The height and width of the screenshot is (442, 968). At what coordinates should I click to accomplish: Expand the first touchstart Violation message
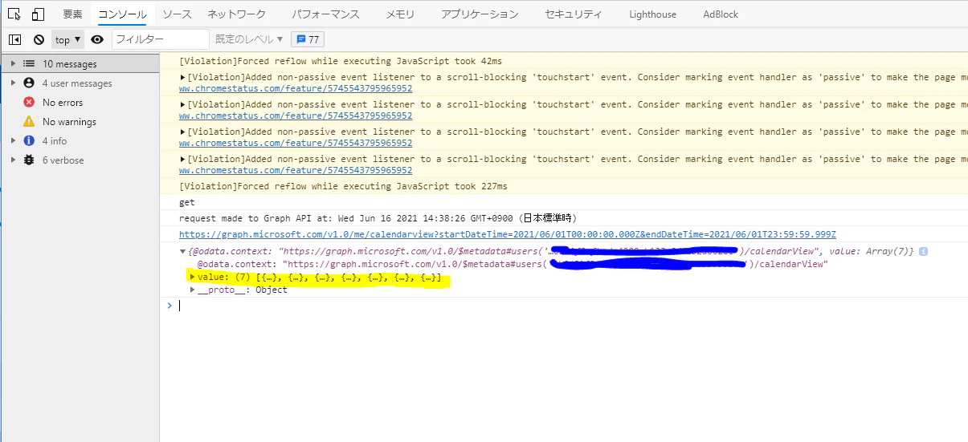pyautogui.click(x=183, y=77)
